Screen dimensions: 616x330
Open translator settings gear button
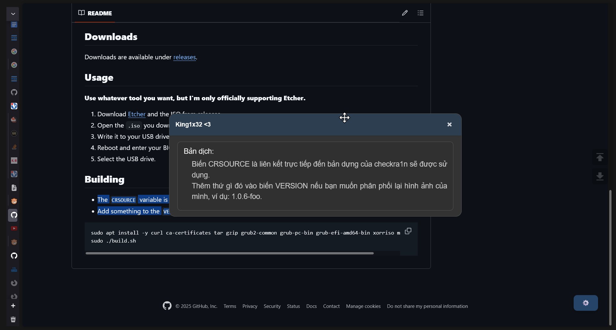click(x=586, y=303)
